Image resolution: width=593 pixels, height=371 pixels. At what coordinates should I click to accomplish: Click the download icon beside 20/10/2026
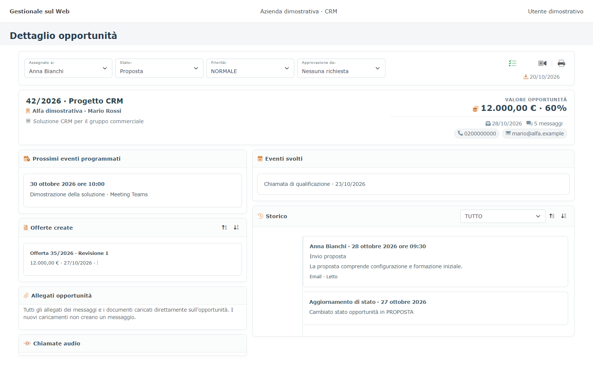[526, 77]
